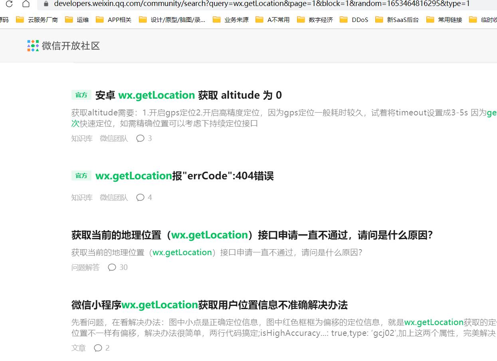Click the 问题解答 category tag
497x361 pixels.
pos(85,267)
